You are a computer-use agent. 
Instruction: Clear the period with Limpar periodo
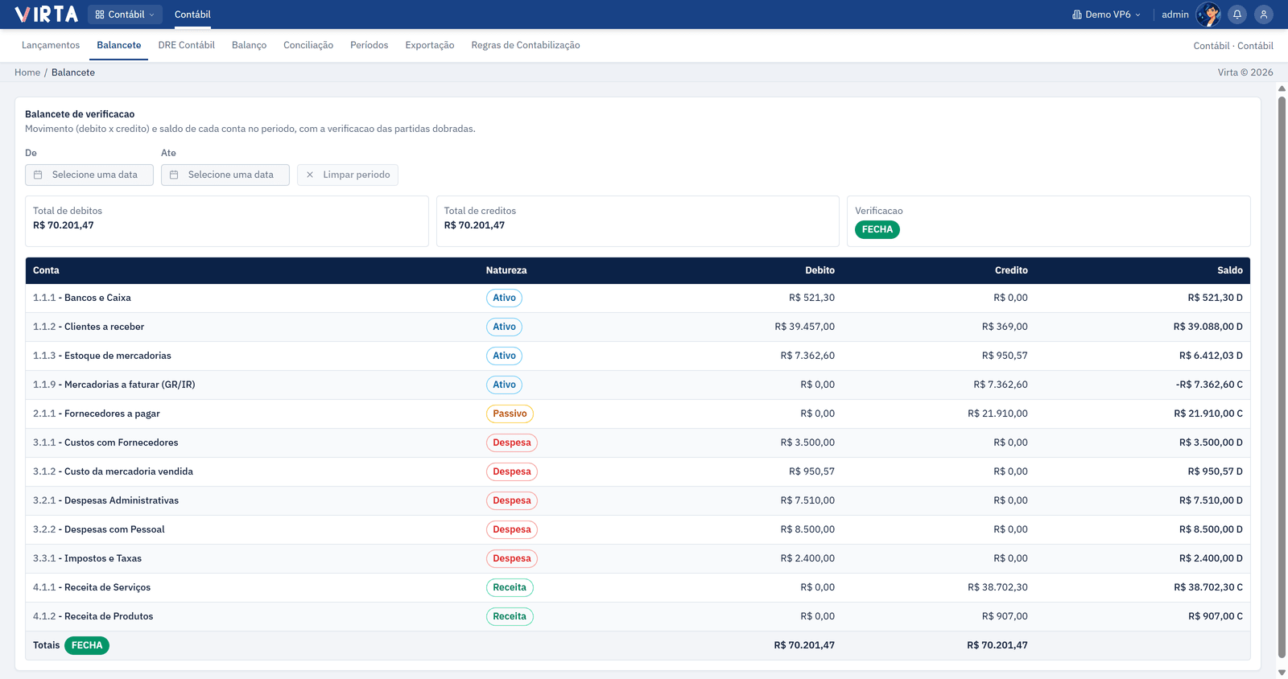pos(348,175)
